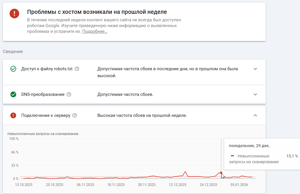Open help icon next to Подключение к серверу

(75, 115)
